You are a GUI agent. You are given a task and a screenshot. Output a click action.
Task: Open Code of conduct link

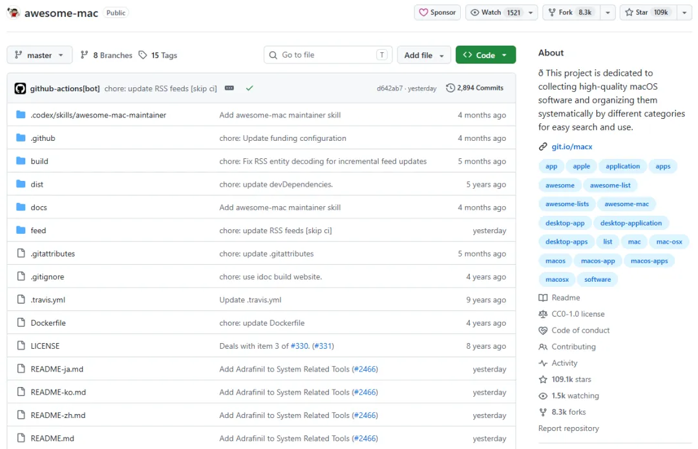pos(580,330)
